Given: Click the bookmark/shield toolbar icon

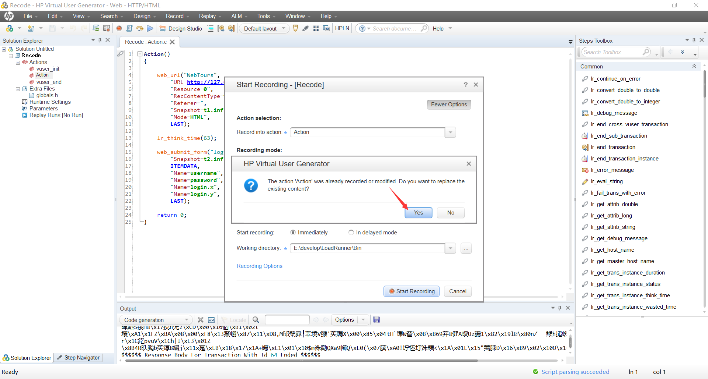Looking at the screenshot, I should coord(295,28).
